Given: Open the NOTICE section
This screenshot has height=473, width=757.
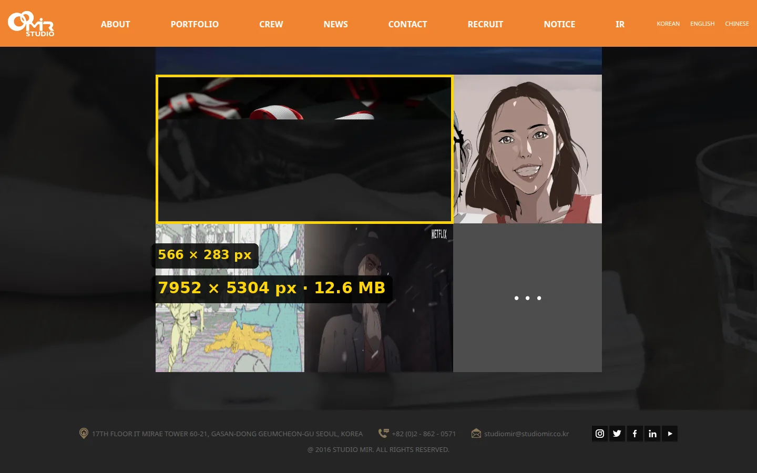Looking at the screenshot, I should [559, 24].
